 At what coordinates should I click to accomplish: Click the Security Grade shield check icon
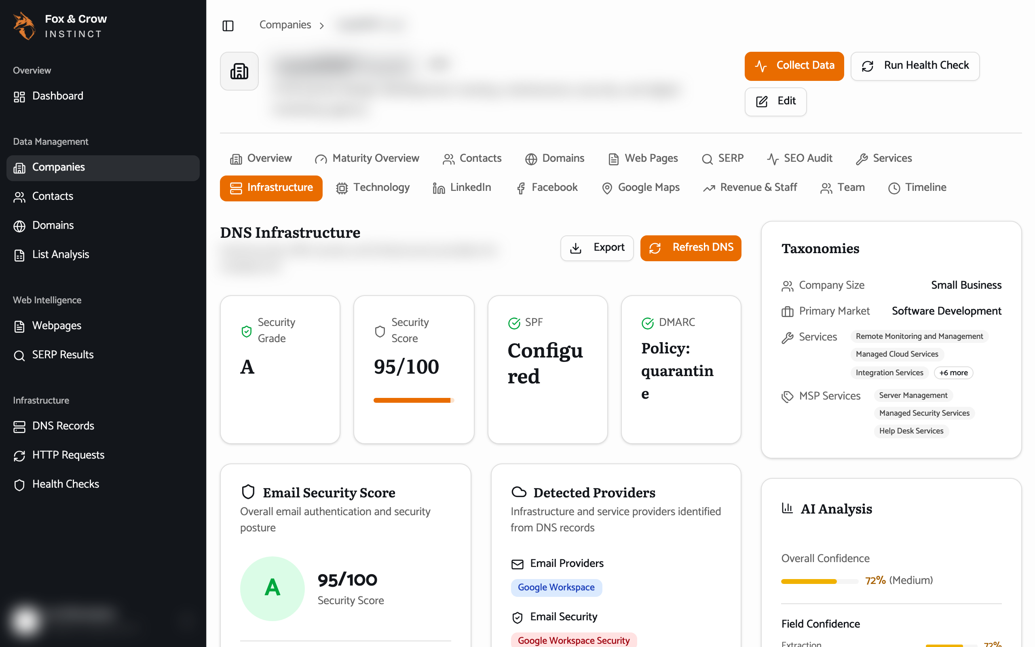coord(246,331)
